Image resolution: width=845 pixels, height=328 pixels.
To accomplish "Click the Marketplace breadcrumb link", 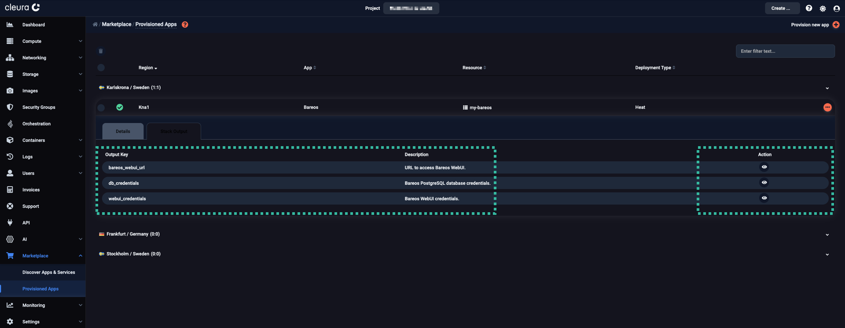I will point(117,25).
